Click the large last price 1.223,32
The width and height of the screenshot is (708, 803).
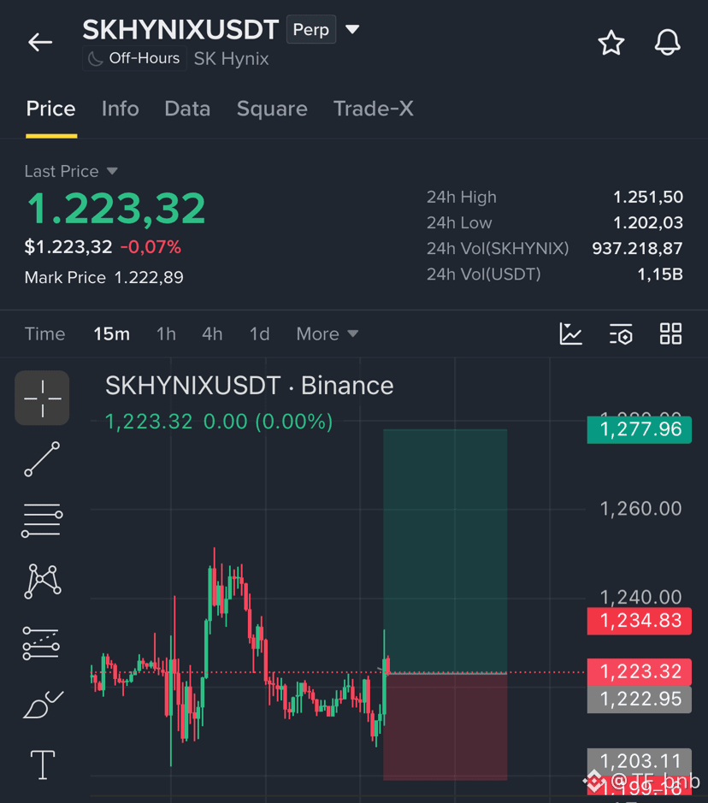click(115, 209)
